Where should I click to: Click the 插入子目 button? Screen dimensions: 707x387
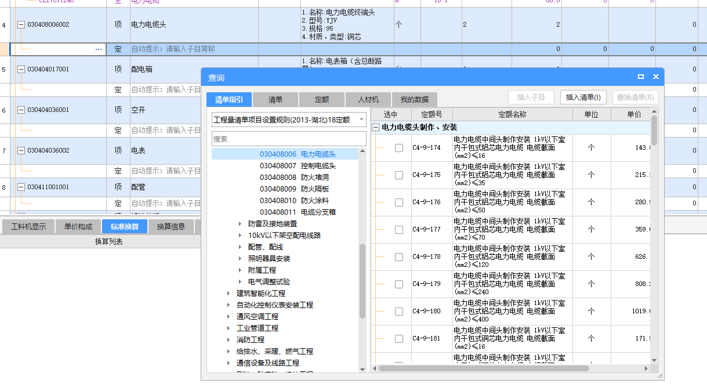[531, 97]
